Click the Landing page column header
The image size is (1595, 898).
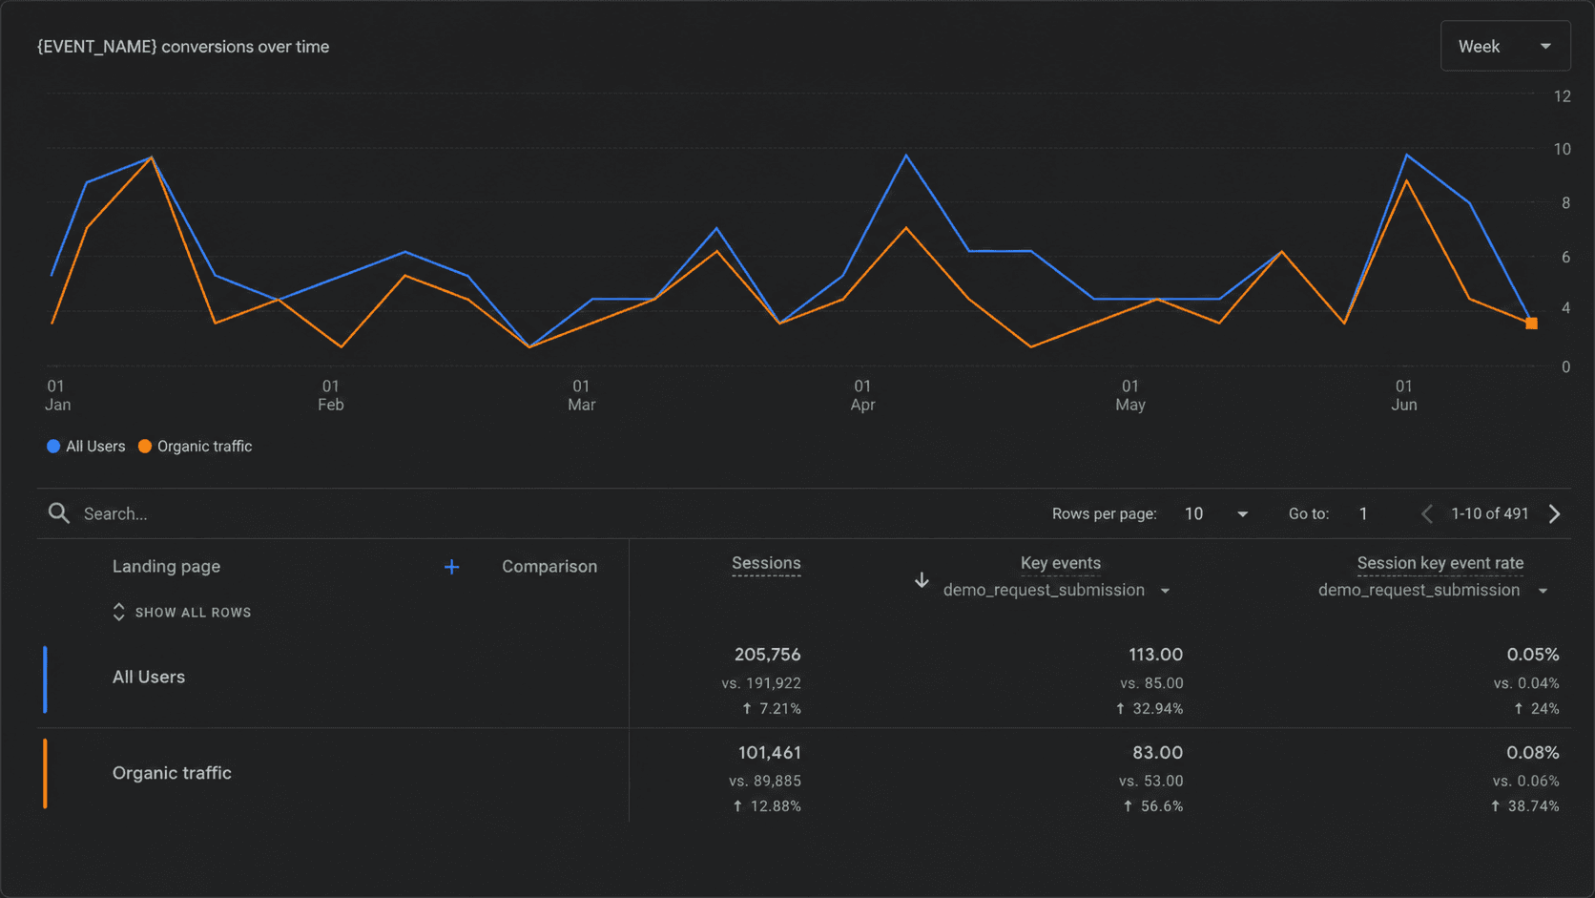point(166,567)
